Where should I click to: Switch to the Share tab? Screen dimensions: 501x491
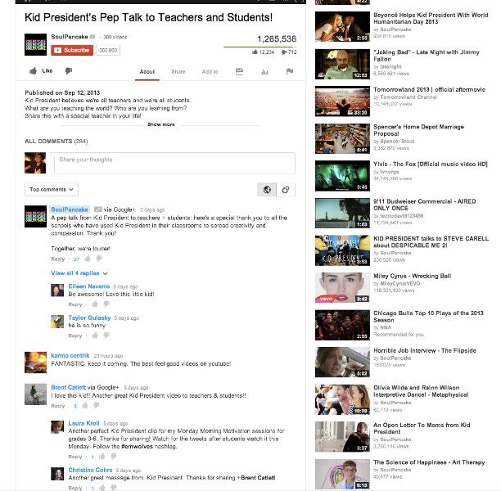(178, 71)
